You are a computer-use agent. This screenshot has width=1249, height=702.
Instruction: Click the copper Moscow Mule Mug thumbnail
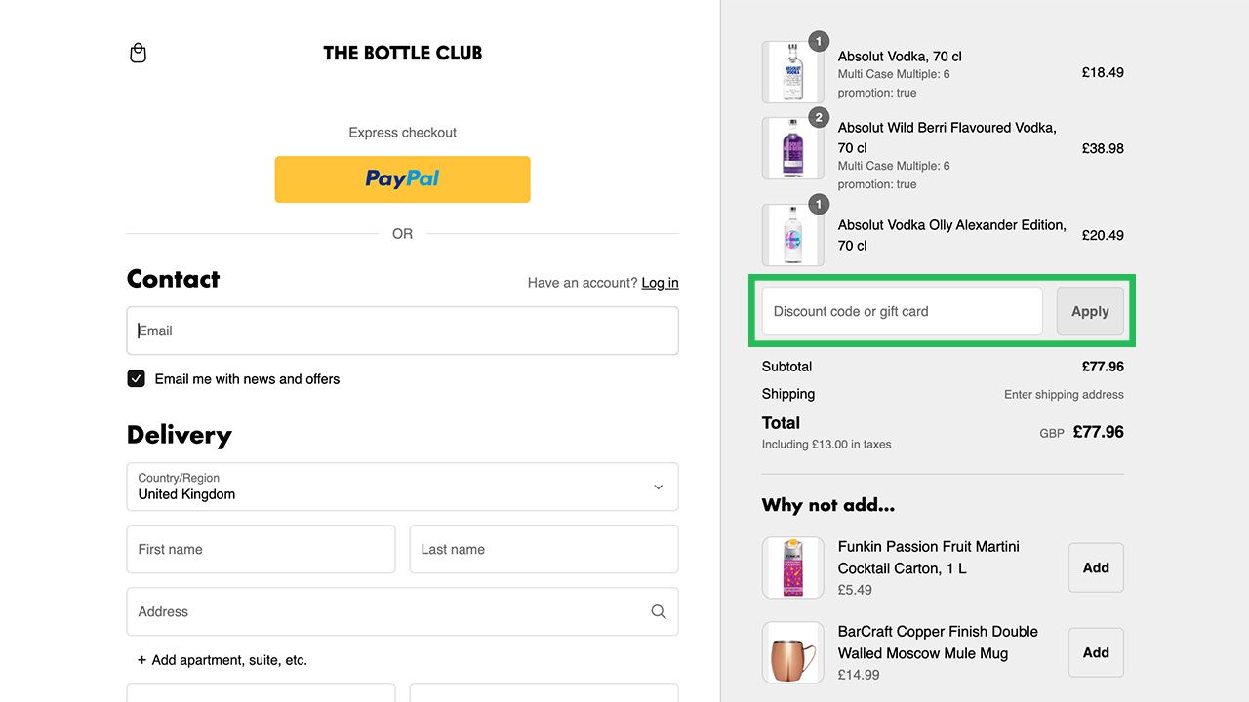pyautogui.click(x=792, y=652)
